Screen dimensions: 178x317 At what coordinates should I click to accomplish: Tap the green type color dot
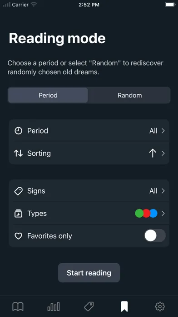[139, 213]
